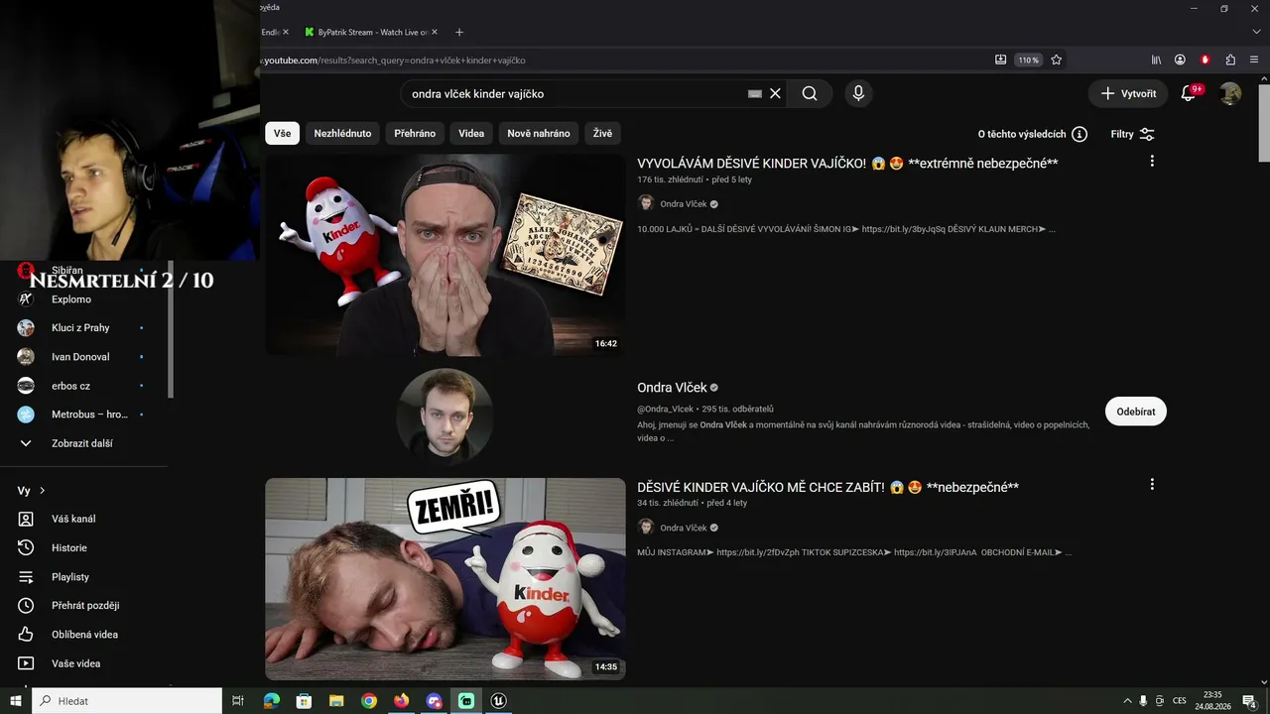Open the Filtry options

1132,134
